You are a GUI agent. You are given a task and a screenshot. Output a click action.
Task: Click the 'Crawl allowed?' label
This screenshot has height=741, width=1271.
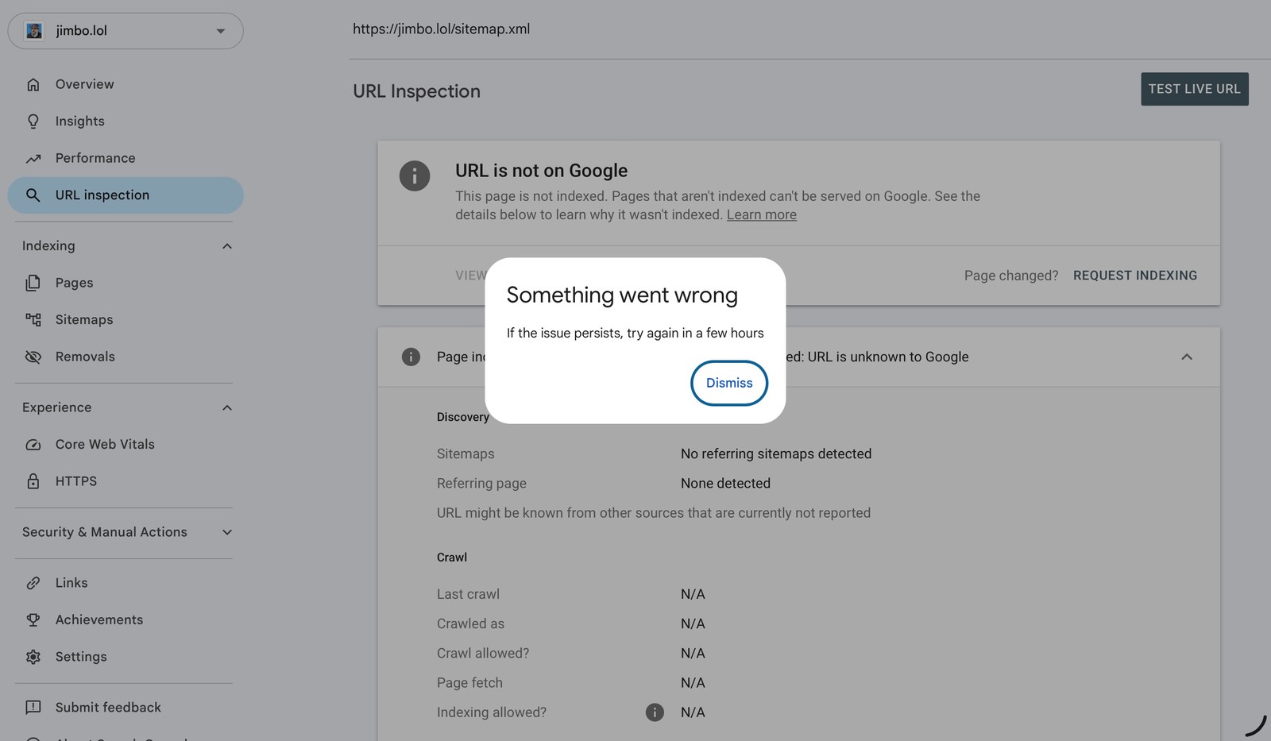click(x=483, y=653)
